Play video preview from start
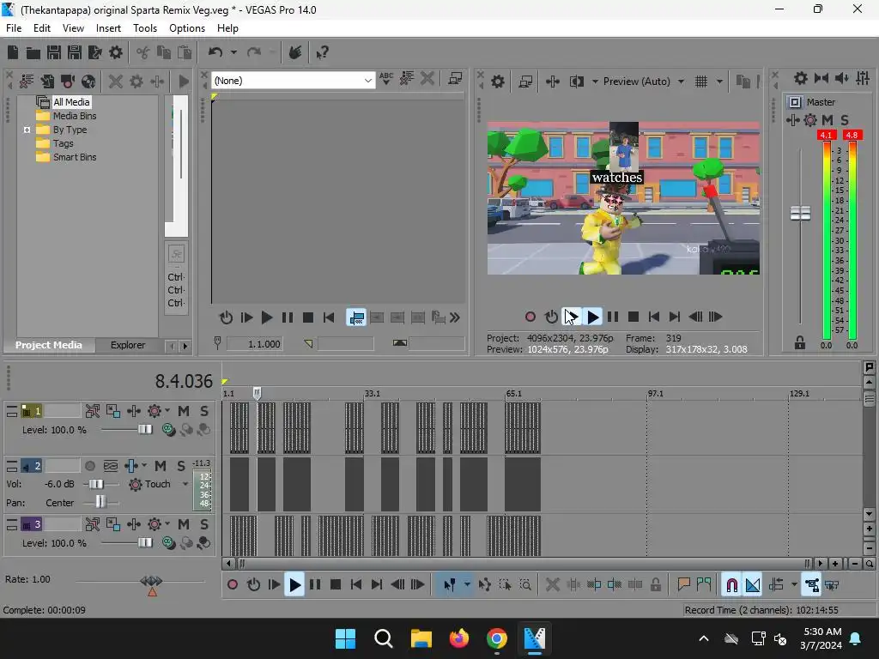 click(572, 317)
